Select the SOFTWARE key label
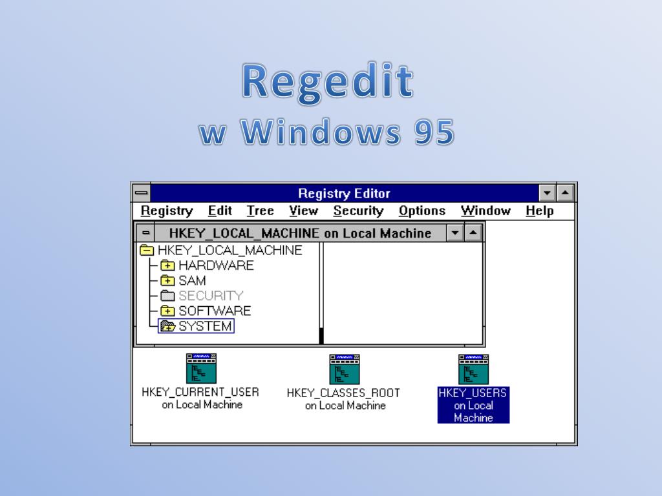This screenshot has width=662, height=496. click(215, 311)
